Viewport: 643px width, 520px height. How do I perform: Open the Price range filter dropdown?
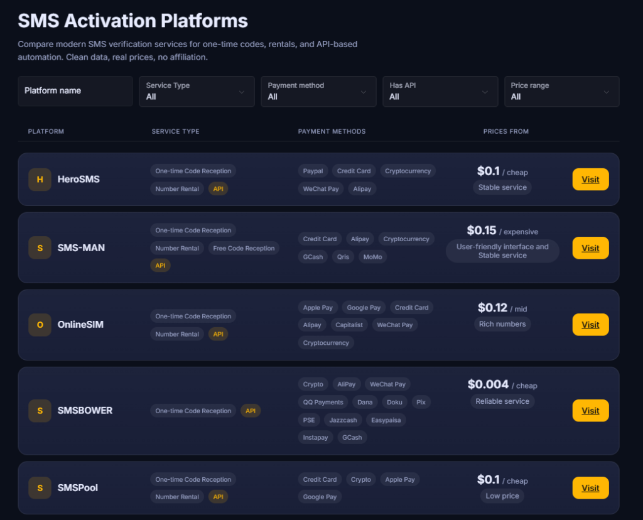tap(562, 91)
